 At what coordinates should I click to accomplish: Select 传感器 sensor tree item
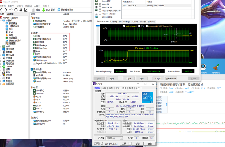click(10, 44)
